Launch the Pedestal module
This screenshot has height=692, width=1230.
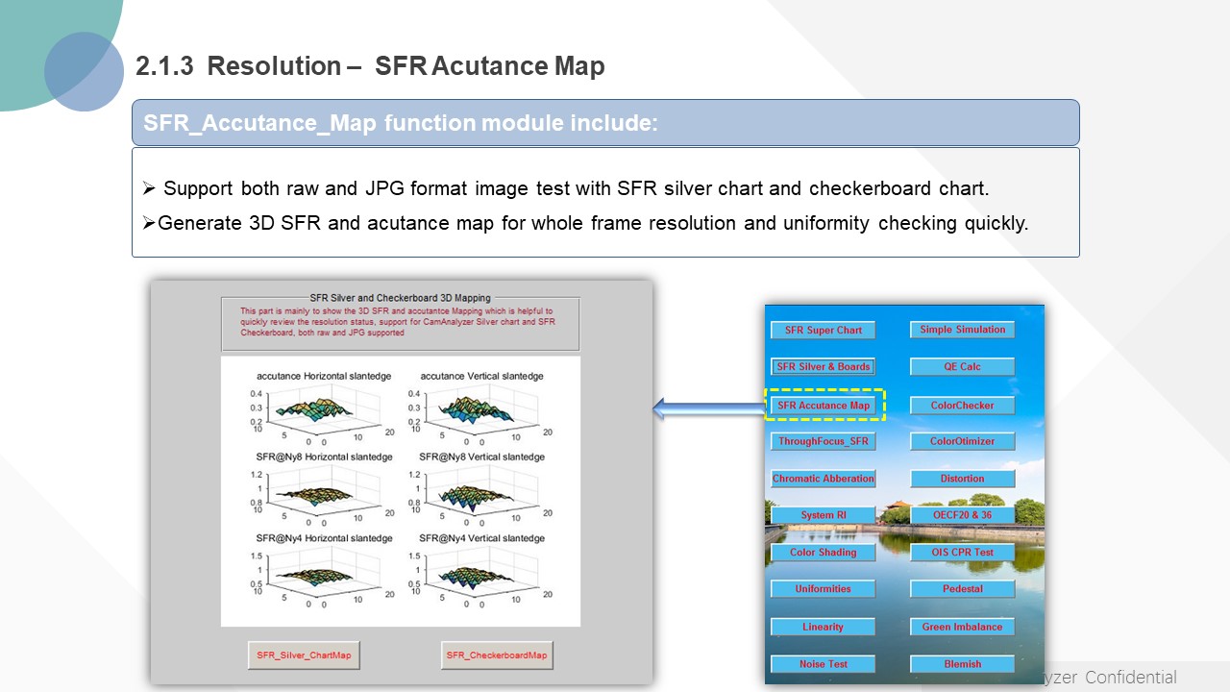[x=962, y=589]
